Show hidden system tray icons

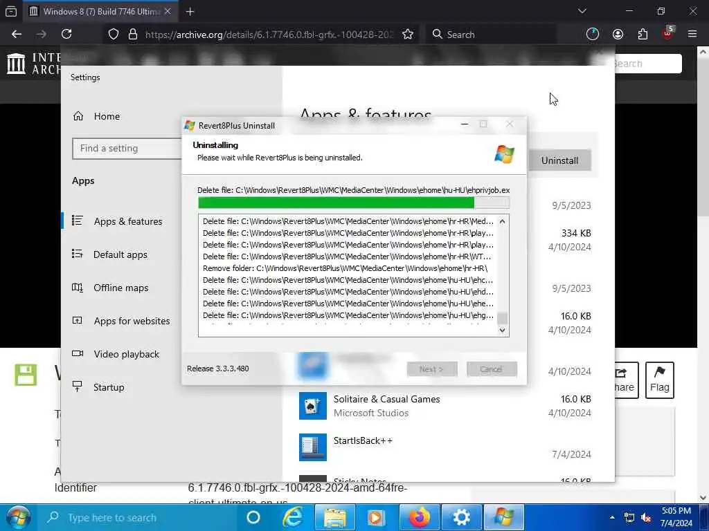point(612,517)
